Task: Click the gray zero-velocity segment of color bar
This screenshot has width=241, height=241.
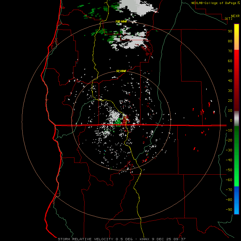Action: tap(236, 119)
